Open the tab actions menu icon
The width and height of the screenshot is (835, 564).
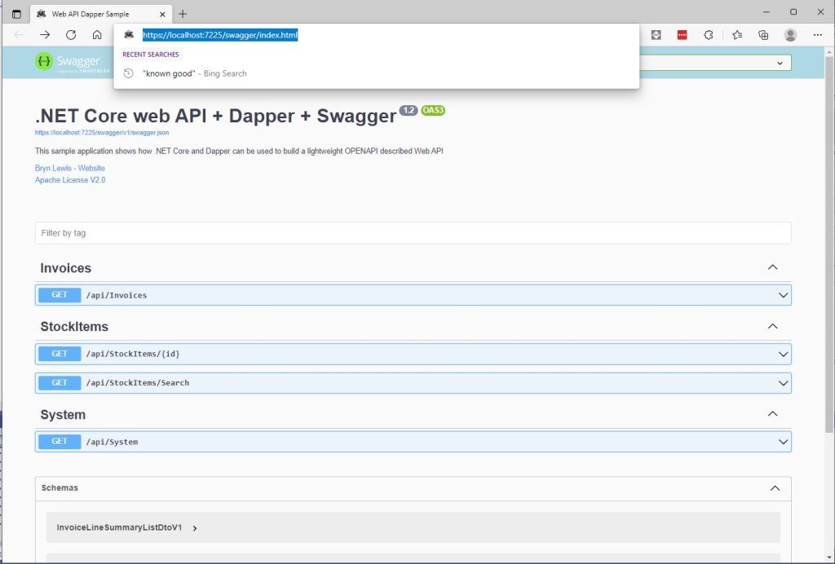[x=16, y=14]
